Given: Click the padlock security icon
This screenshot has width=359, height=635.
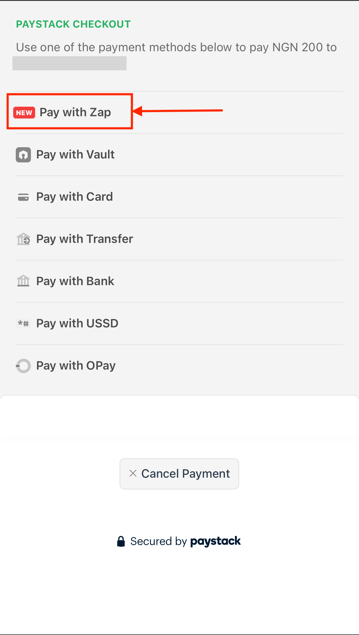Looking at the screenshot, I should click(x=121, y=541).
